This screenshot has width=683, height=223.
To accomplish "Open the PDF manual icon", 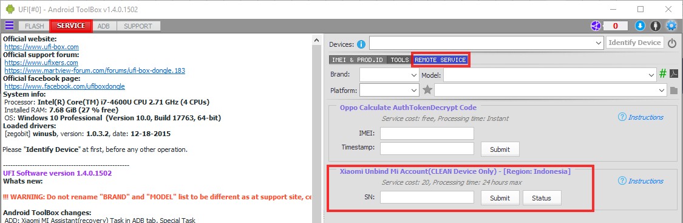I will click(673, 74).
